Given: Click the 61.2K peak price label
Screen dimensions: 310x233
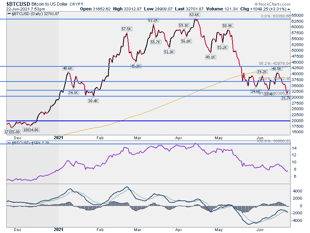Looking at the screenshot, I should pos(153,20).
